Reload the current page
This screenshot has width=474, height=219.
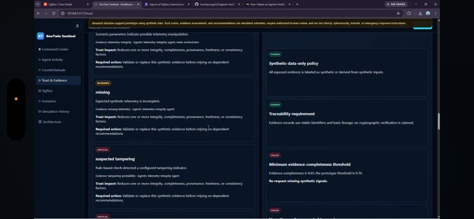54,14
